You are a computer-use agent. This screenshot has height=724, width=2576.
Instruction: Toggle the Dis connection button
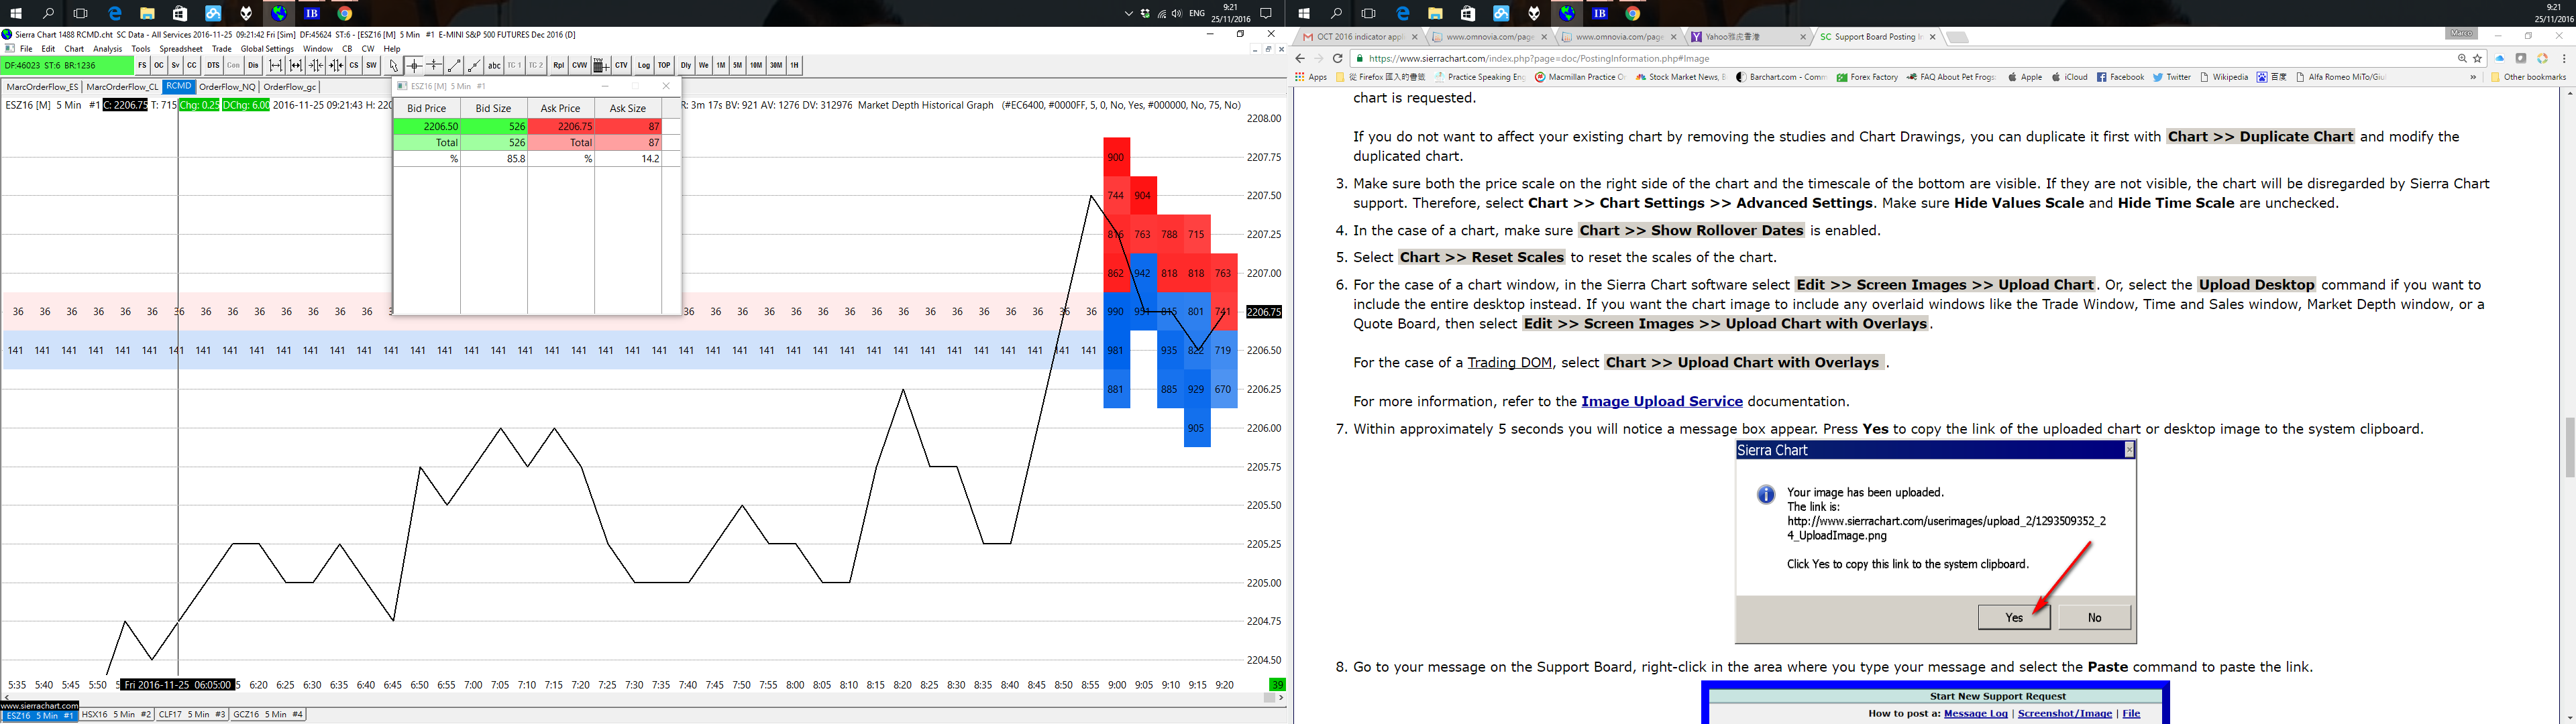(253, 65)
